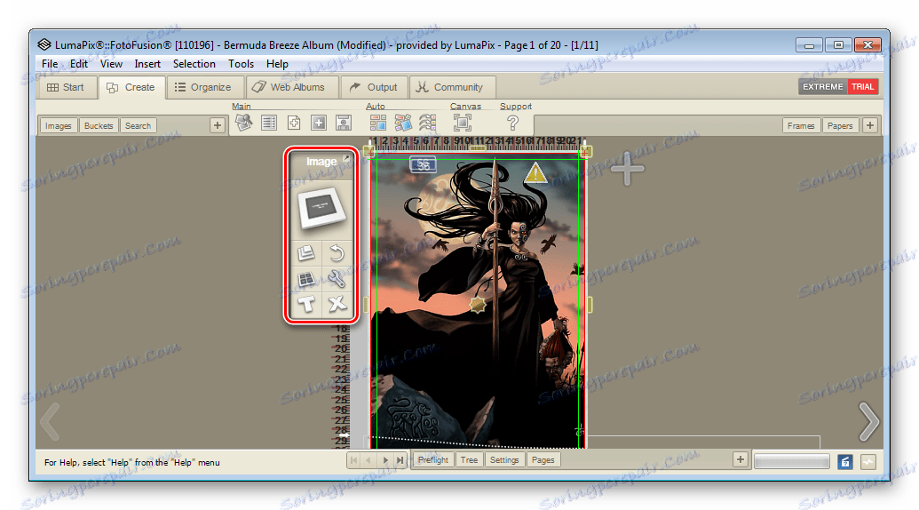Open the Frames panel tab
Viewport: 919px width, 510px height.
801,125
